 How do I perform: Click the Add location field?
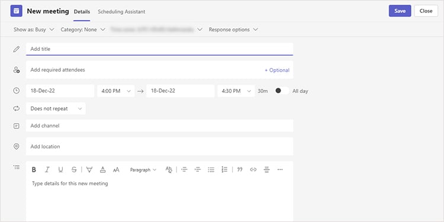click(159, 146)
